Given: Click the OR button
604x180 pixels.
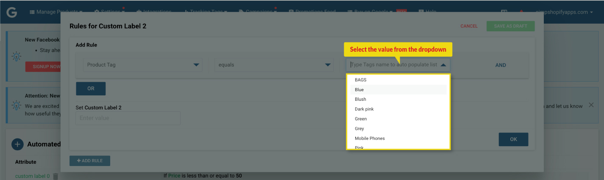Looking at the screenshot, I should tap(91, 89).
